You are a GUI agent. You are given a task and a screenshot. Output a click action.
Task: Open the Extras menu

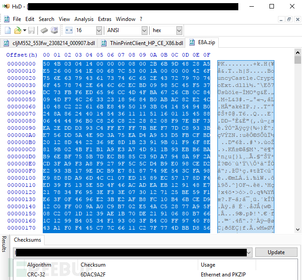(x=105, y=19)
